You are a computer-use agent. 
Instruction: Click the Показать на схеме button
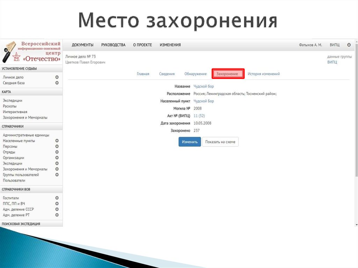[x=220, y=142]
